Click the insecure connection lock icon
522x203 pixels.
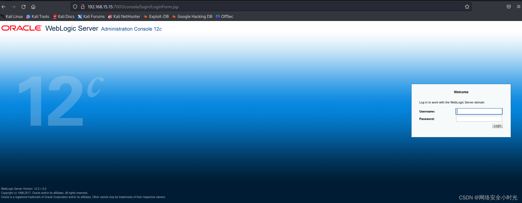83,7
